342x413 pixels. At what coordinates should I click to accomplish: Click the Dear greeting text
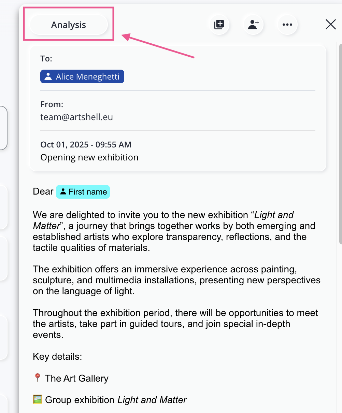pos(43,191)
